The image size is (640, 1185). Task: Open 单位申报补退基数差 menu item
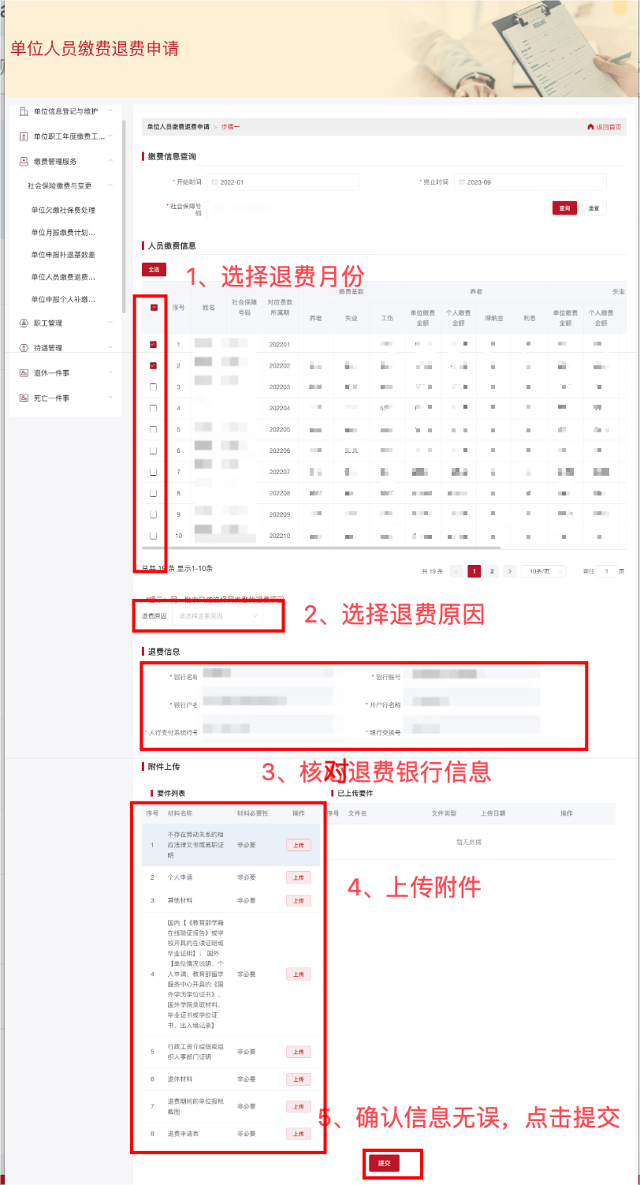tap(63, 254)
